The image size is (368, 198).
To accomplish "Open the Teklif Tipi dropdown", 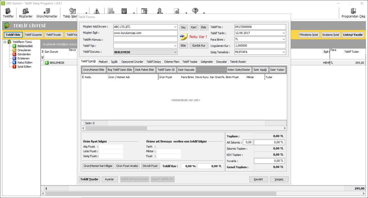I will pyautogui.click(x=175, y=46).
